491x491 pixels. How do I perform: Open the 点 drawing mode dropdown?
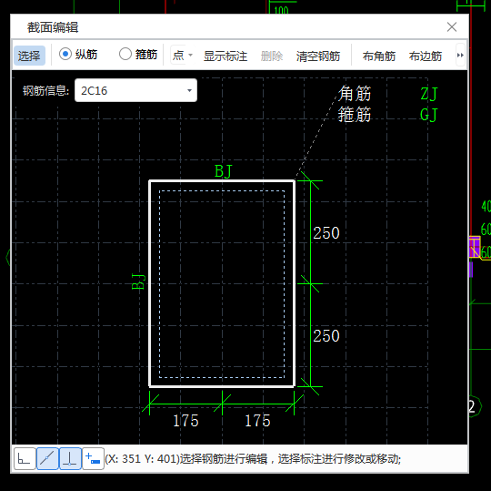[182, 56]
